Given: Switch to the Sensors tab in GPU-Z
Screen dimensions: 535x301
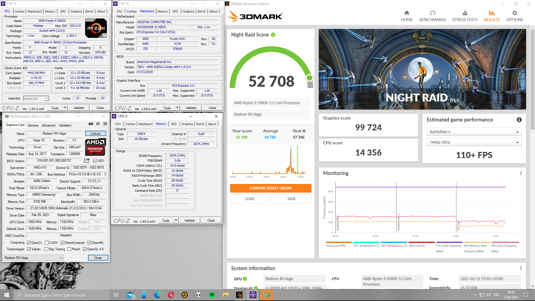Looking at the screenshot, I should pos(33,125).
